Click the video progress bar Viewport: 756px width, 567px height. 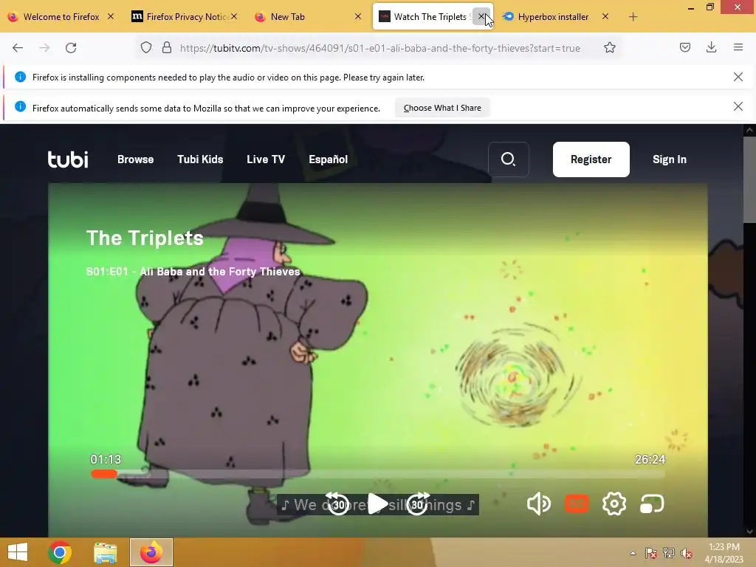pos(377,474)
